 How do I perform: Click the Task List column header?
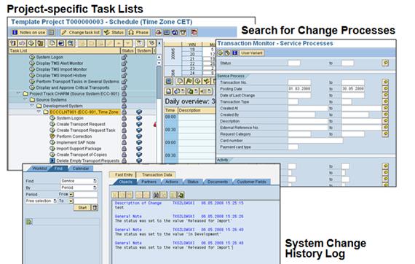(65, 50)
